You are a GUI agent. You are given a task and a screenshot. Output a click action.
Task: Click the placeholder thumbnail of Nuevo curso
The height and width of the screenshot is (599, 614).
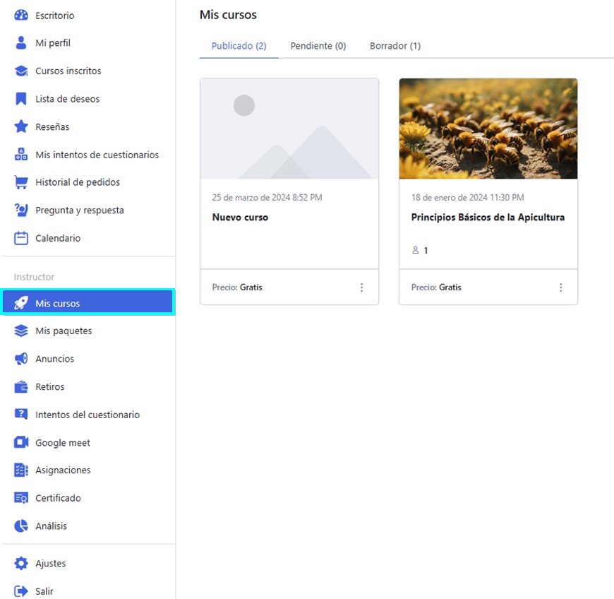(289, 129)
